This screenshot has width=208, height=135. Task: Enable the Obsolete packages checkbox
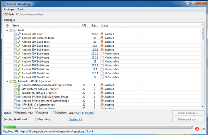[54, 113]
